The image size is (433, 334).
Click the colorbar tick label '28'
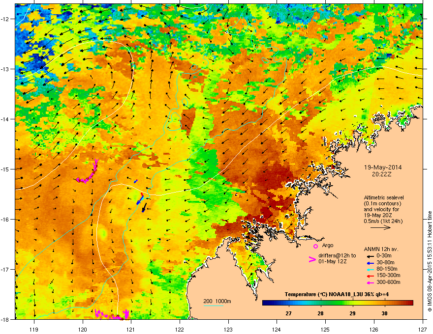pyautogui.click(x=320, y=313)
